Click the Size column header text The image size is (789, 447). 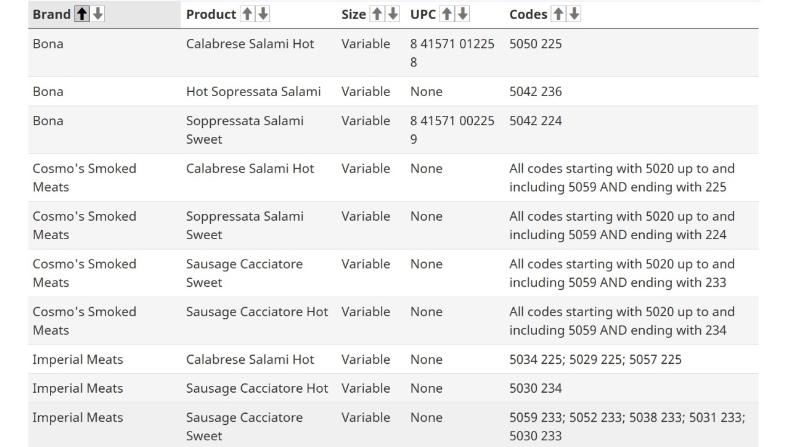[x=354, y=14]
